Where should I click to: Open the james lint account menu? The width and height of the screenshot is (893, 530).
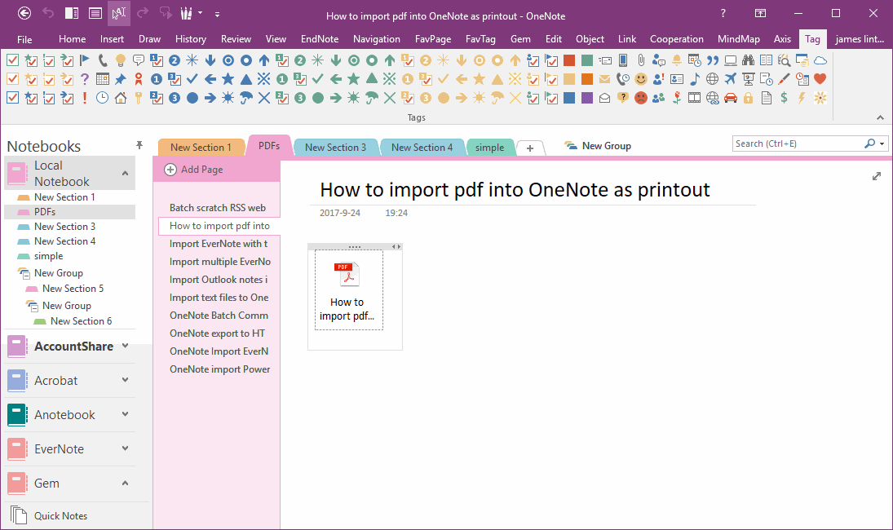860,39
